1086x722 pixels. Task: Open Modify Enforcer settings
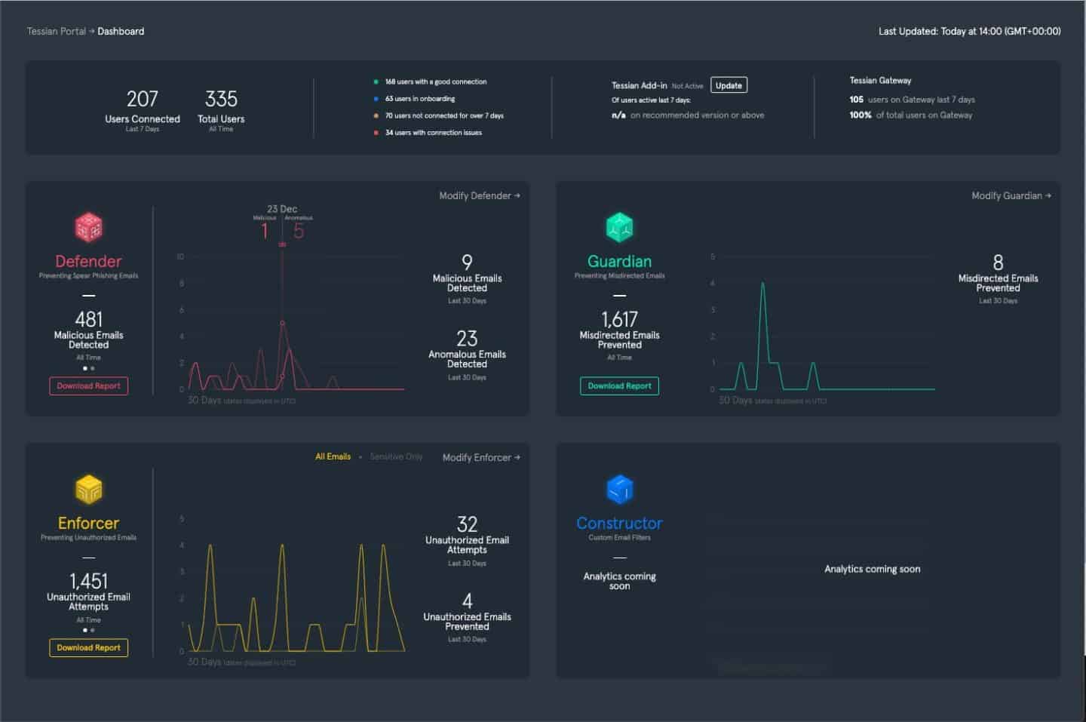pyautogui.click(x=481, y=457)
